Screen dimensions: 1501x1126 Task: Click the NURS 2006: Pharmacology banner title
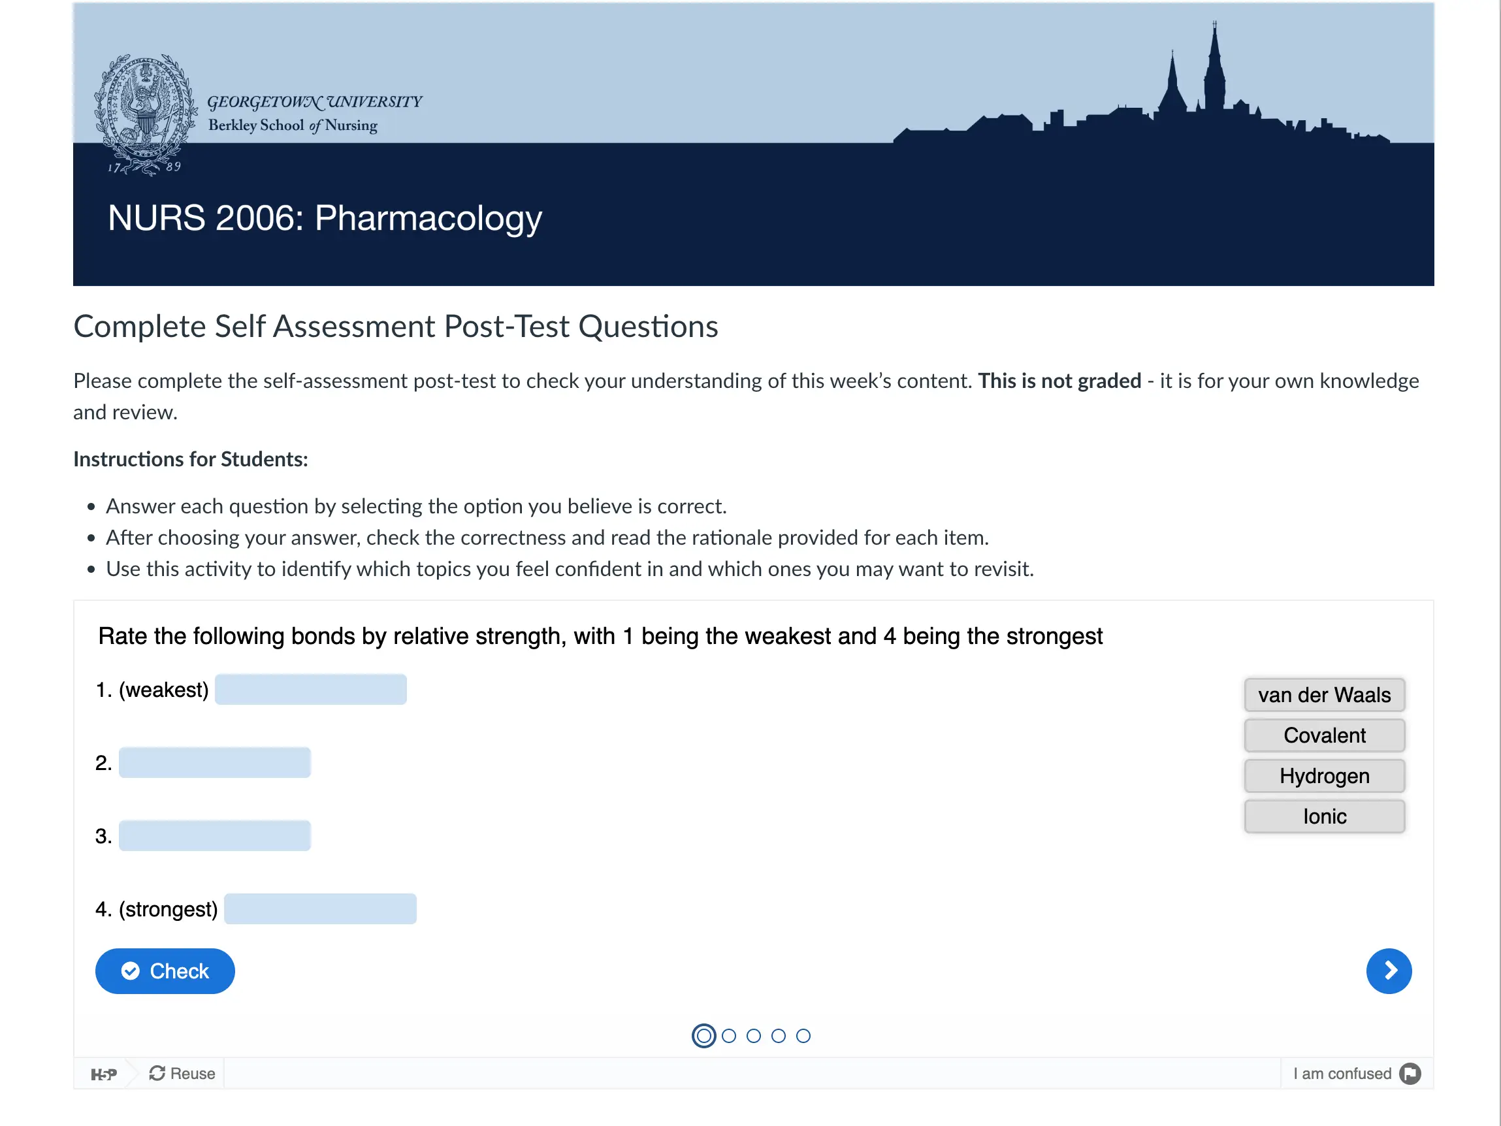325,218
